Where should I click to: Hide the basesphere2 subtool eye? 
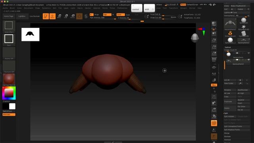click(249, 60)
